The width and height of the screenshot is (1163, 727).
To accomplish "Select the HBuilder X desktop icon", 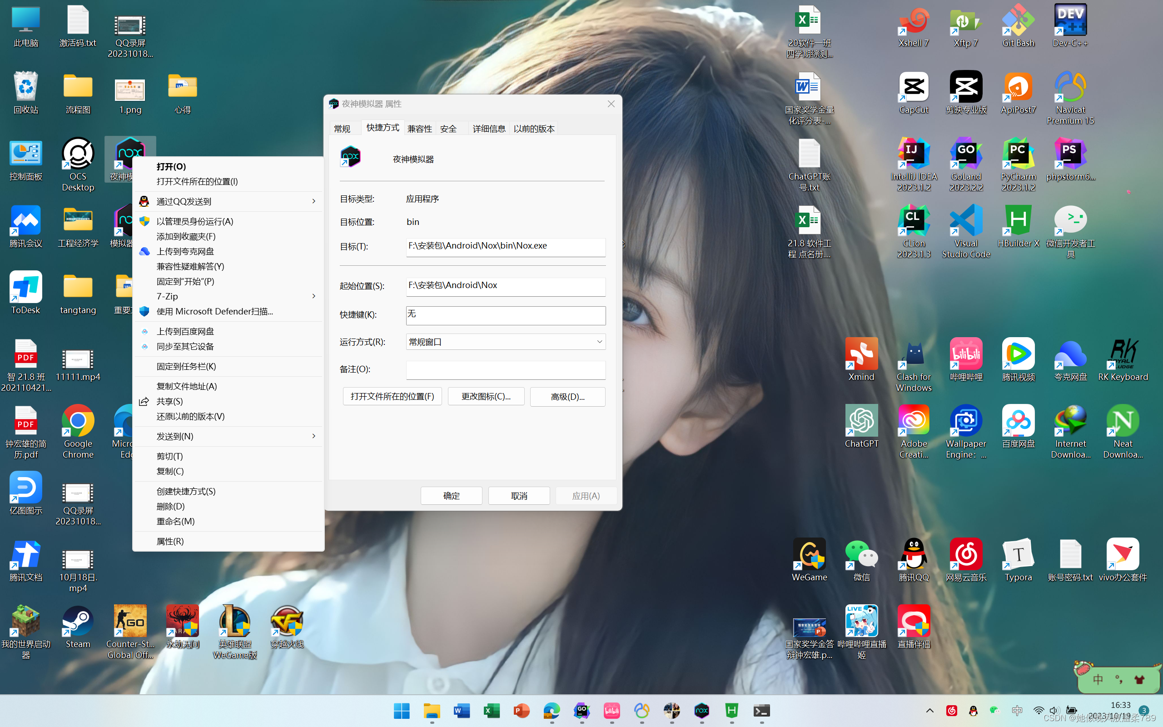I will click(1018, 227).
